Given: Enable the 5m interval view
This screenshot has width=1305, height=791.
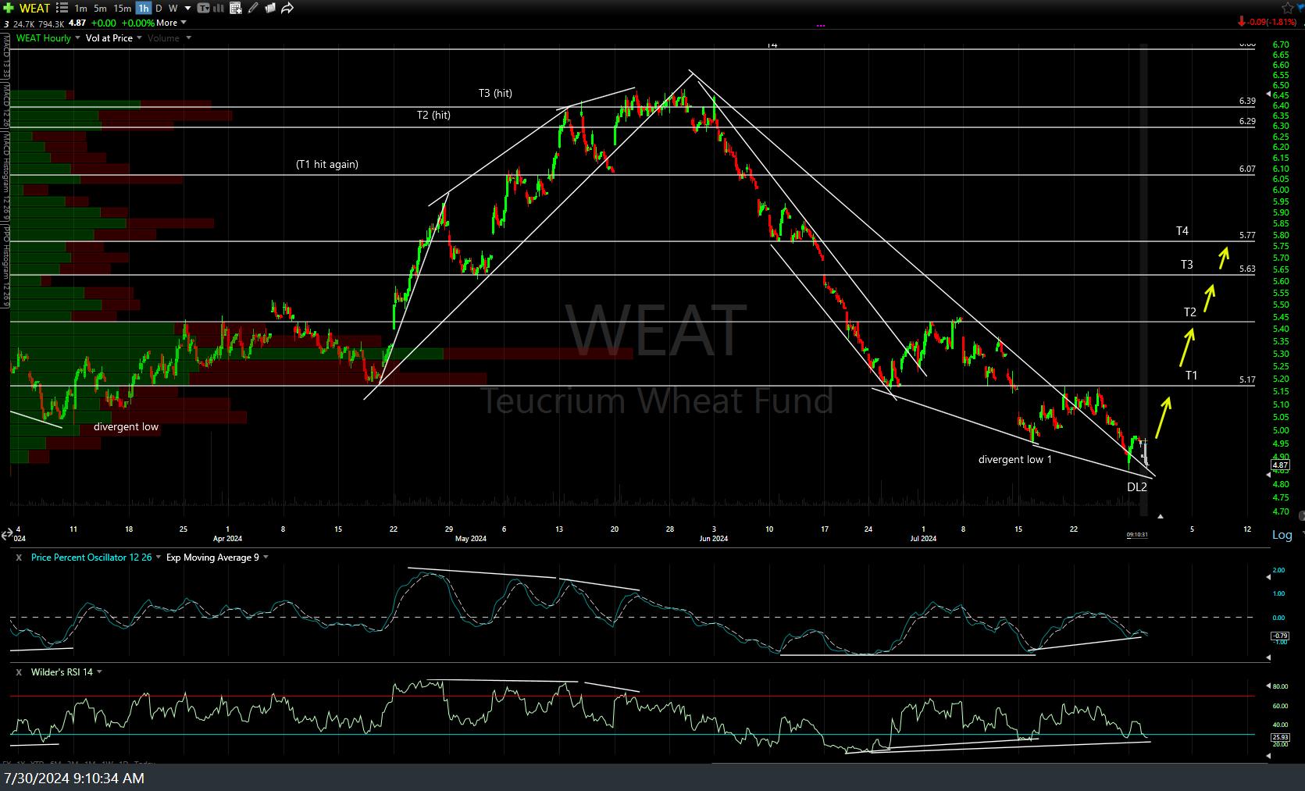Looking at the screenshot, I should tap(99, 8).
